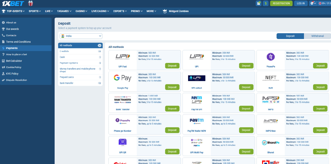Click Deposit for Bank Transfer
Viewport: 331px width, 164px height.
172,109
